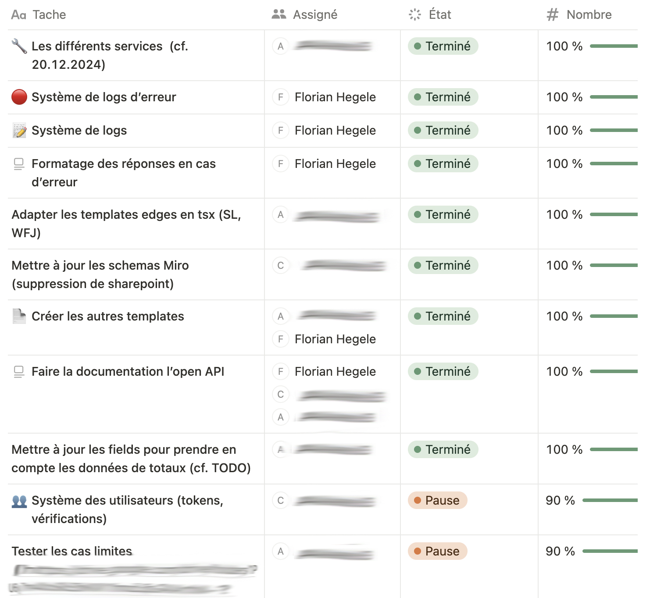657x598 pixels.
Task: Click the 100 % value of Faire la documentation row
Action: pyautogui.click(x=564, y=371)
